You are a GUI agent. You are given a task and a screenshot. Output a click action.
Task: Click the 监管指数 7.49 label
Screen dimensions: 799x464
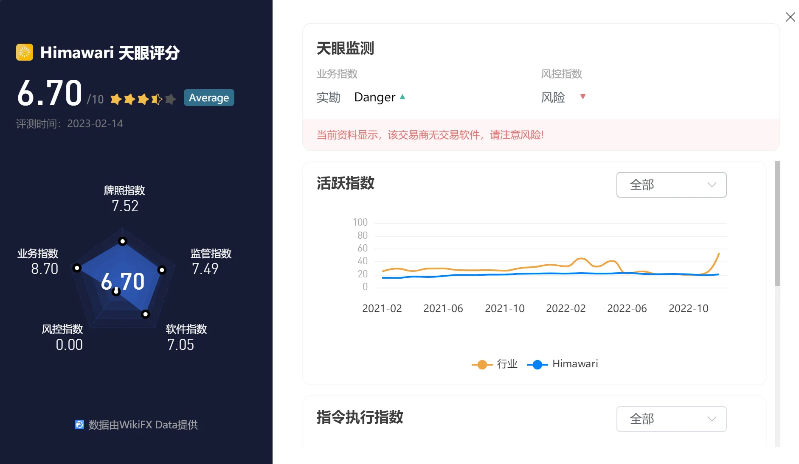[211, 261]
